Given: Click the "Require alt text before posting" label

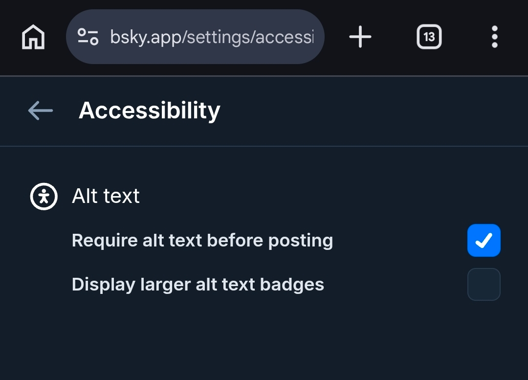Looking at the screenshot, I should pyautogui.click(x=202, y=241).
